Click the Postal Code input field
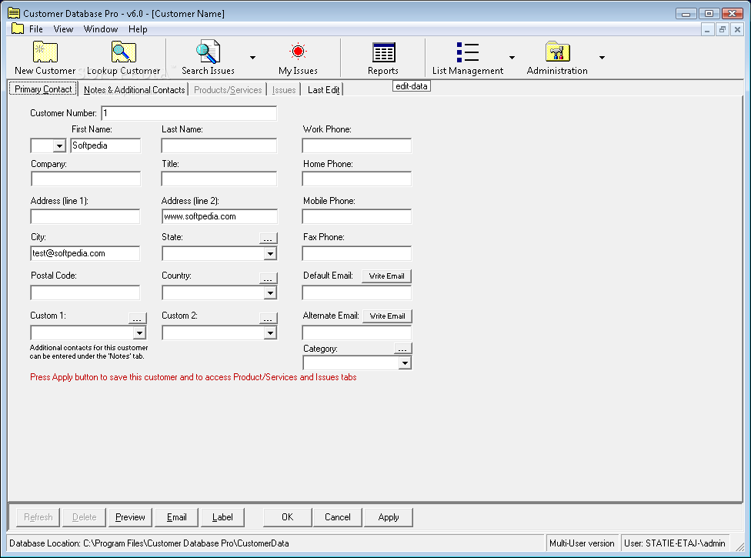This screenshot has width=751, height=558. coord(85,292)
